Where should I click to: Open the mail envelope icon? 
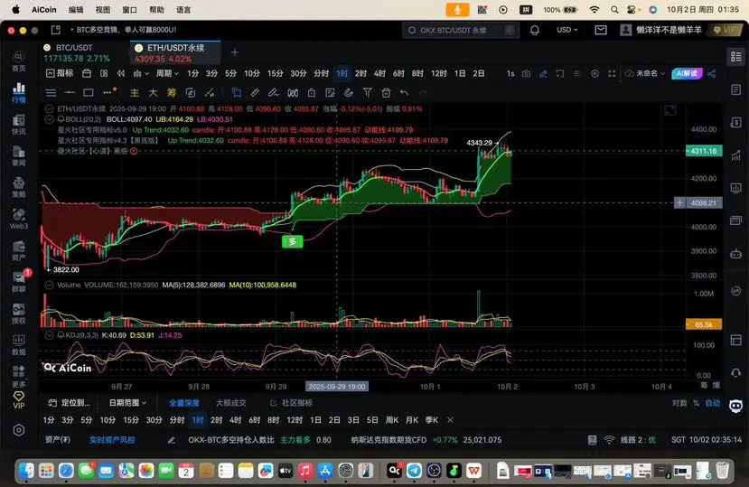[x=601, y=30]
